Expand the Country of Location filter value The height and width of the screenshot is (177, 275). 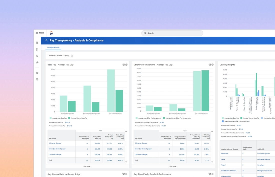coord(68,56)
